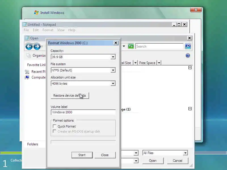Open the blue help icon in Open dialog
The image size is (227, 170).
tap(188, 56)
